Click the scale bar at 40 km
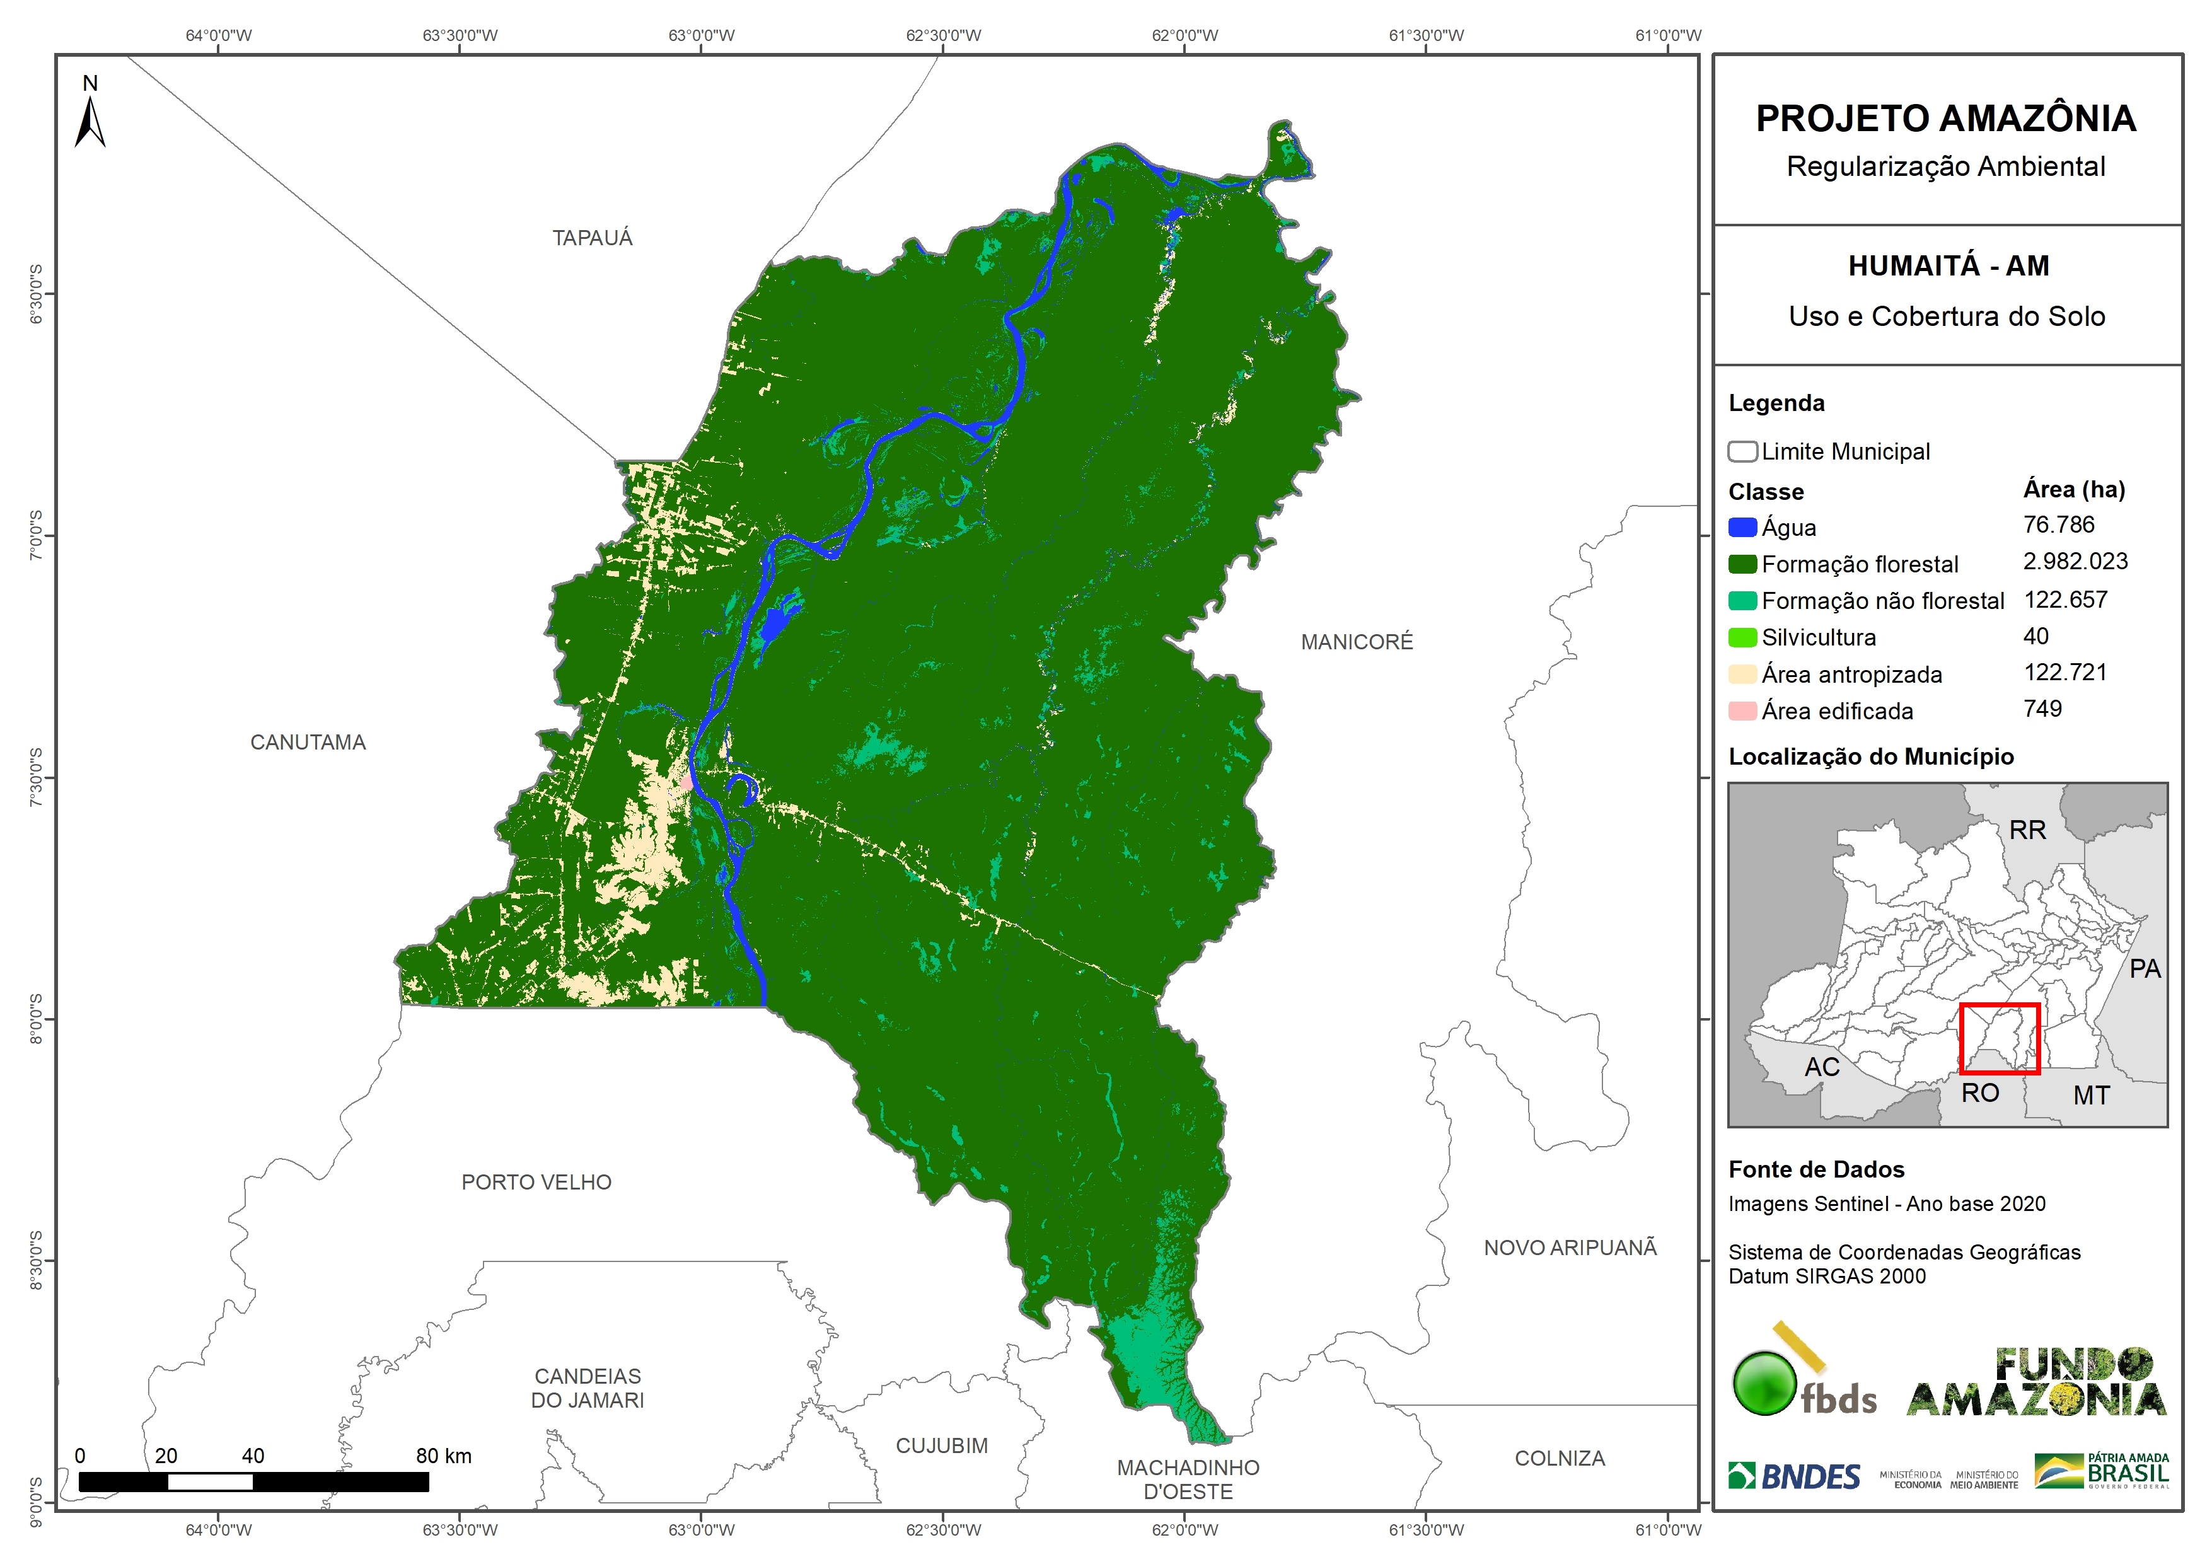Screen dimensions: 2212x1564 252,1481
